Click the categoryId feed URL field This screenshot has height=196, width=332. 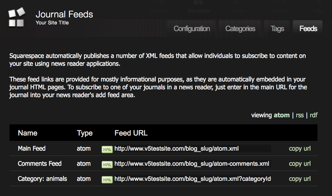pos(192,179)
